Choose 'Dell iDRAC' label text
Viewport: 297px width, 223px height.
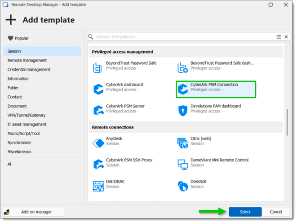[x=115, y=182]
